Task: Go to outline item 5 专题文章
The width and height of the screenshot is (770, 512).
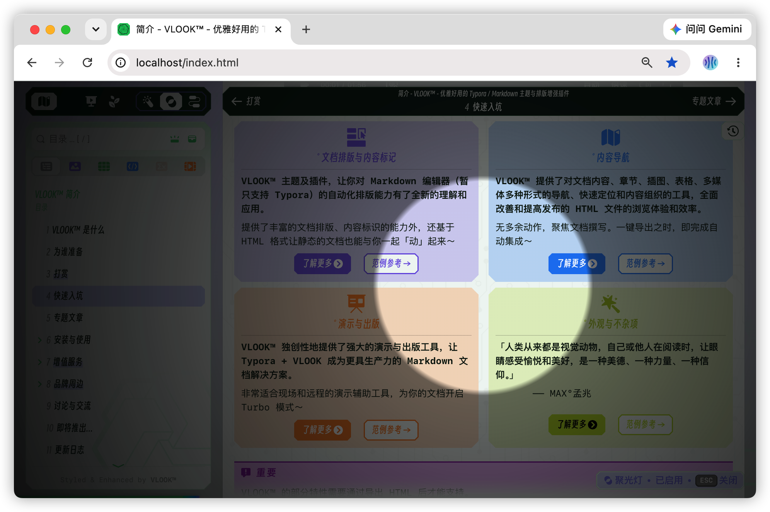Action: tap(65, 318)
